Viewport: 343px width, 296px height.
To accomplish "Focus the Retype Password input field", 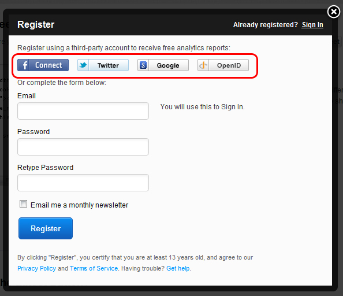I will (83, 183).
